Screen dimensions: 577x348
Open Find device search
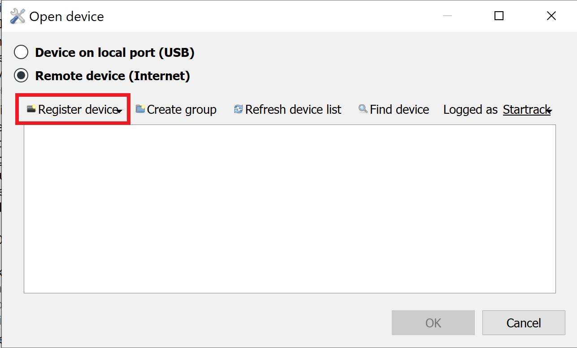(x=394, y=110)
